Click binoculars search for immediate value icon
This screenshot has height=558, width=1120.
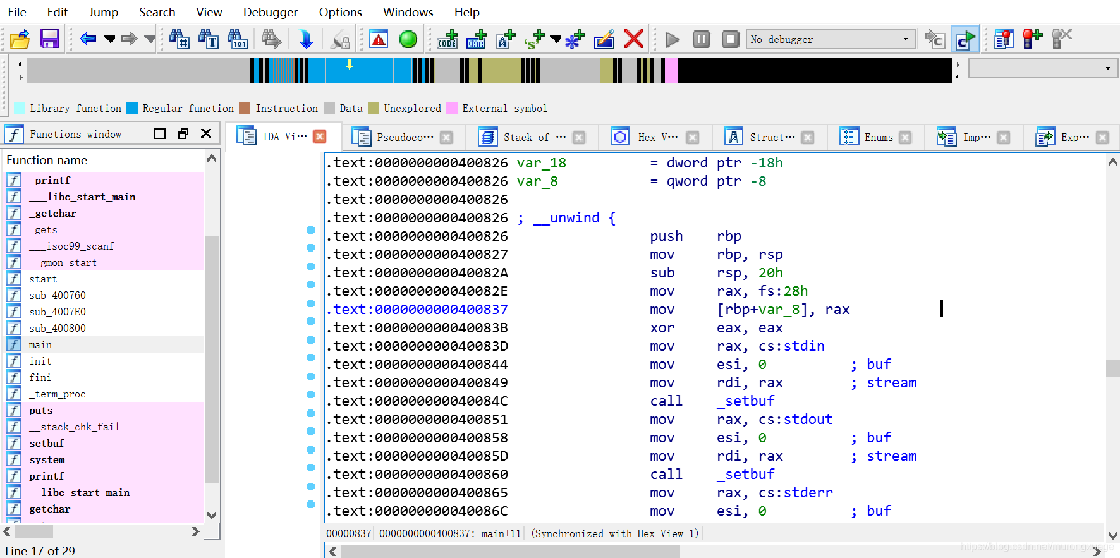click(x=180, y=39)
